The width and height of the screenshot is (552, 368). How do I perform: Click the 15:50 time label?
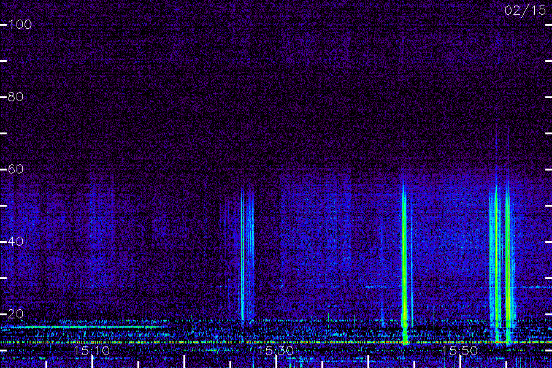pos(460,350)
